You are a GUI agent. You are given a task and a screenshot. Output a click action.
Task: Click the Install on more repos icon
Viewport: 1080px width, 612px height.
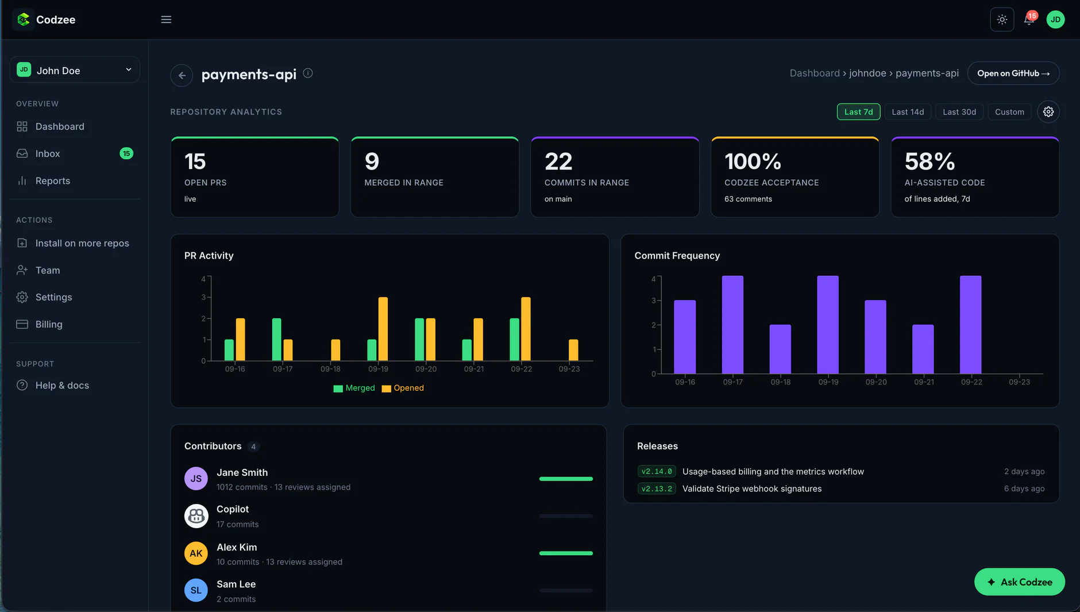click(22, 243)
